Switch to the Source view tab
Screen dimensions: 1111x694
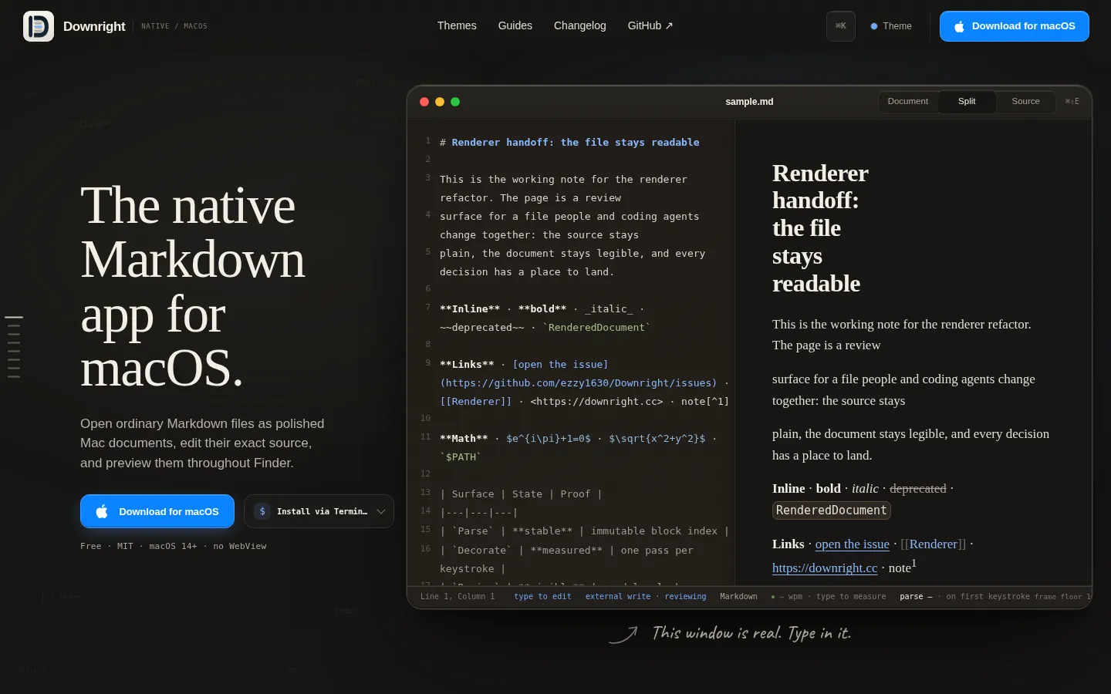click(1025, 102)
